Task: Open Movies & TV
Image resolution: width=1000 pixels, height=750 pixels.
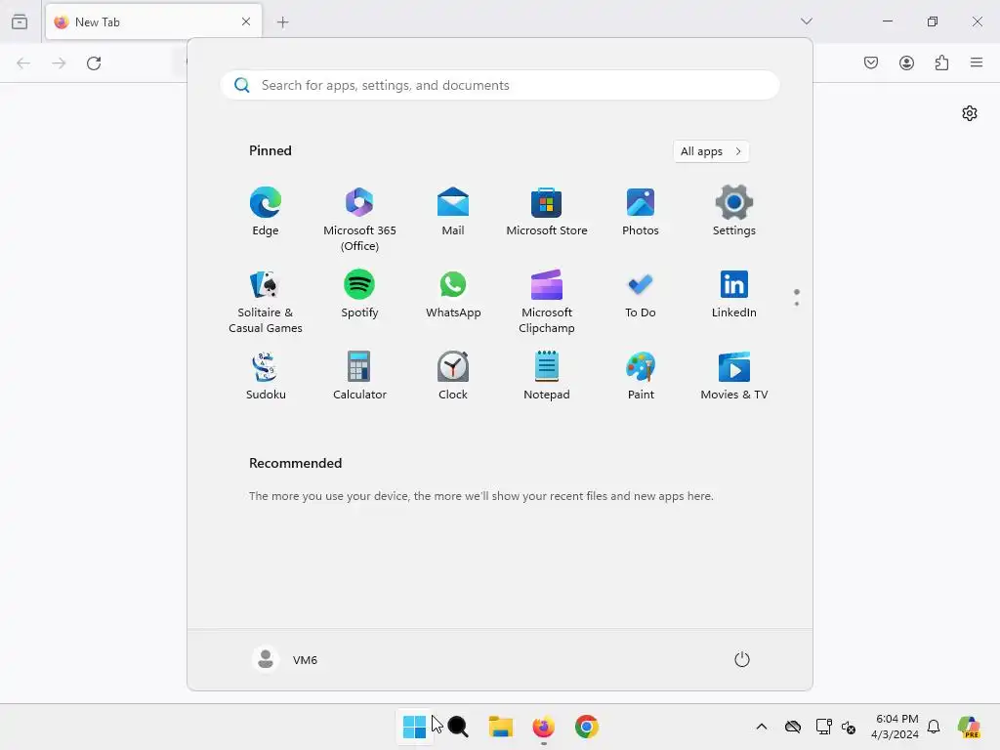Action: coord(734,376)
